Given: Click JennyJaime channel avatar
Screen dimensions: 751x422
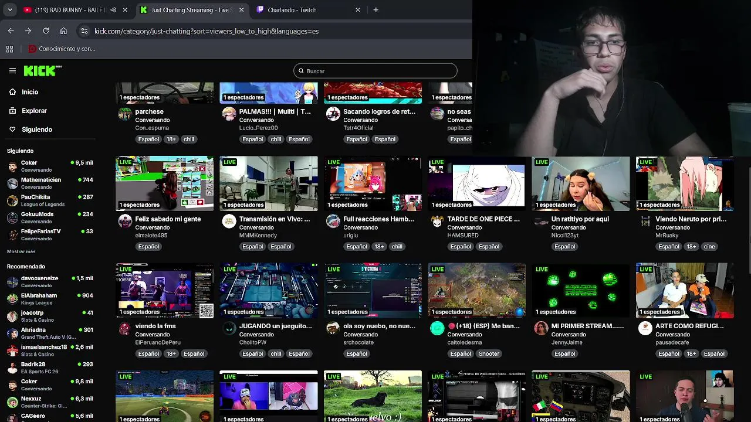Looking at the screenshot, I should pos(541,328).
